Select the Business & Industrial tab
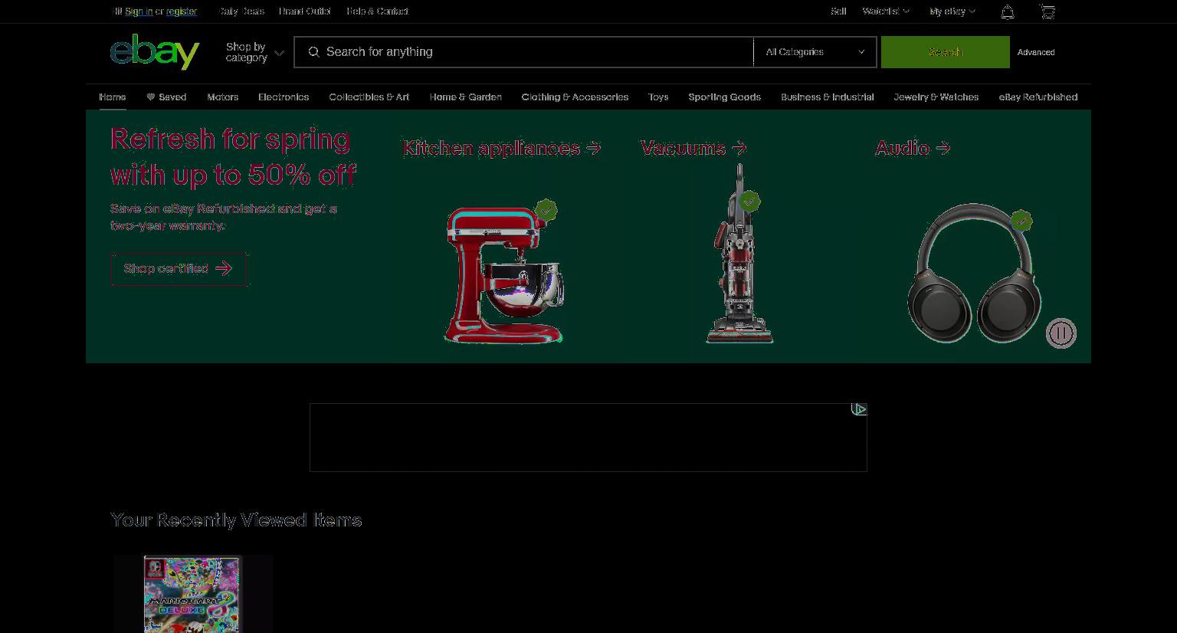 (827, 97)
